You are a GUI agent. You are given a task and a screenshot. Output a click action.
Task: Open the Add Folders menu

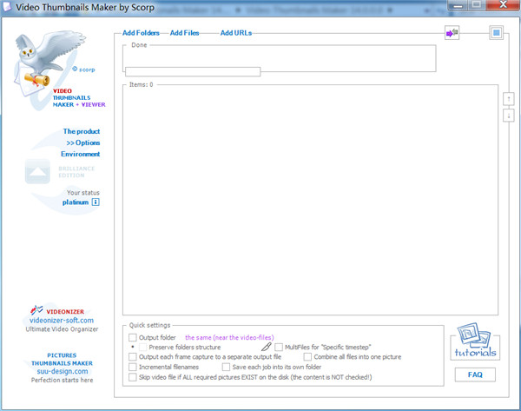click(x=141, y=33)
